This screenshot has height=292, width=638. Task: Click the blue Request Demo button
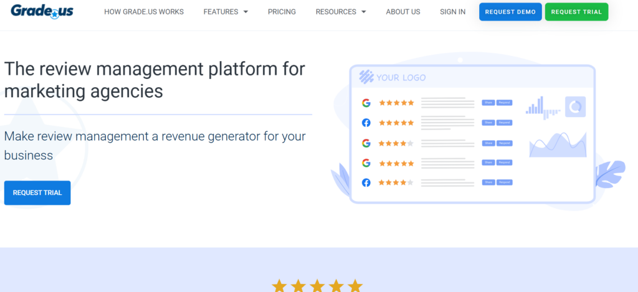510,12
